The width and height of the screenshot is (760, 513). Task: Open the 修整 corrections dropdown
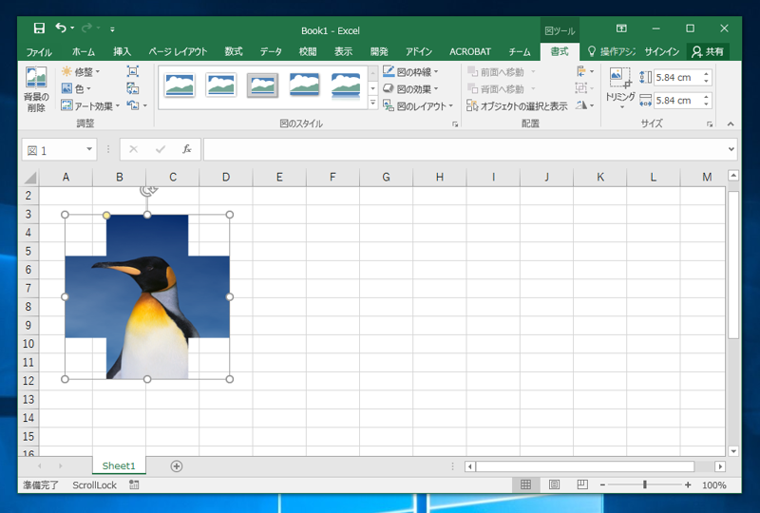81,72
